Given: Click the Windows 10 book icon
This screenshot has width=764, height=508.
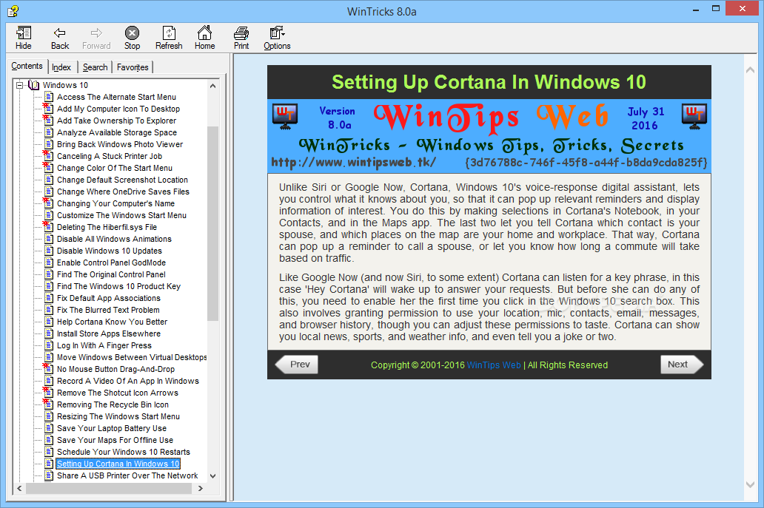Looking at the screenshot, I should tap(33, 85).
